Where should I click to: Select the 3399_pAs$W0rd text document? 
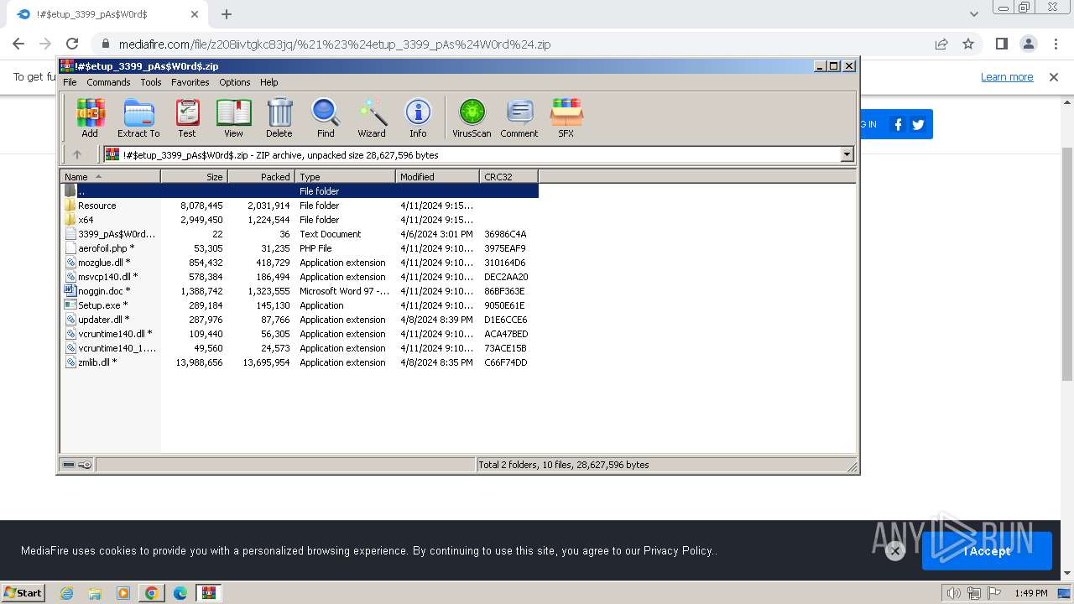300,234
